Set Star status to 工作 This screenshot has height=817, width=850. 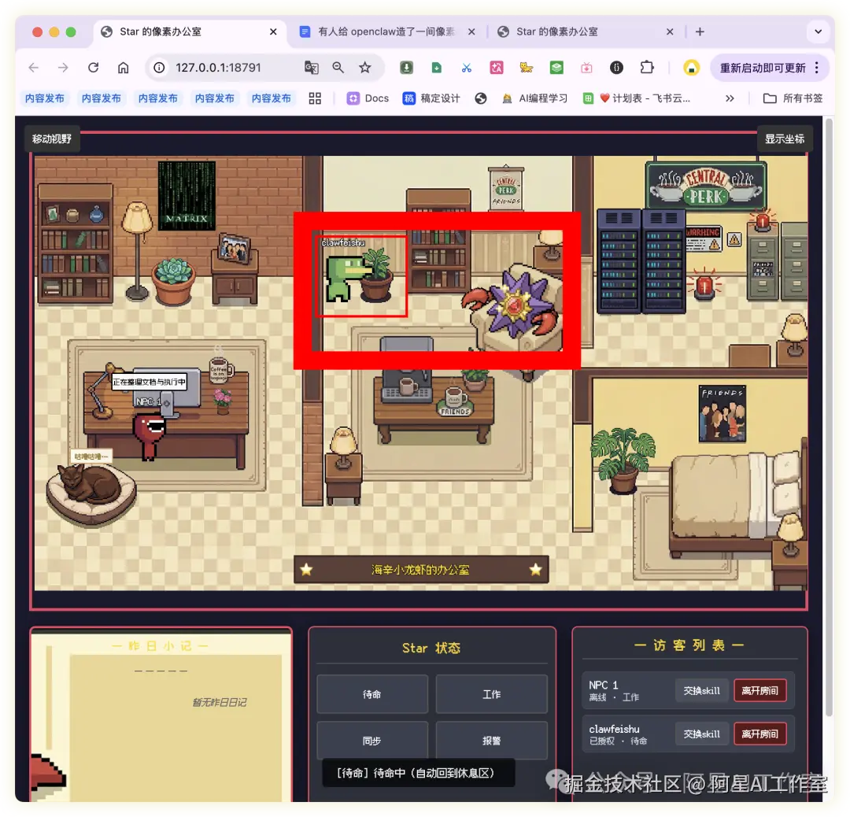click(492, 694)
